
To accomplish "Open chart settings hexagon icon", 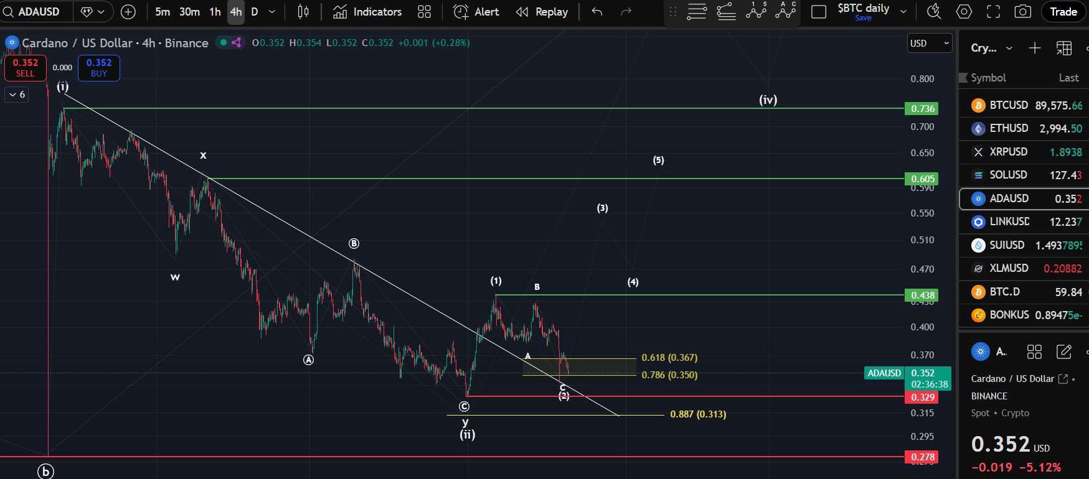I will (964, 12).
